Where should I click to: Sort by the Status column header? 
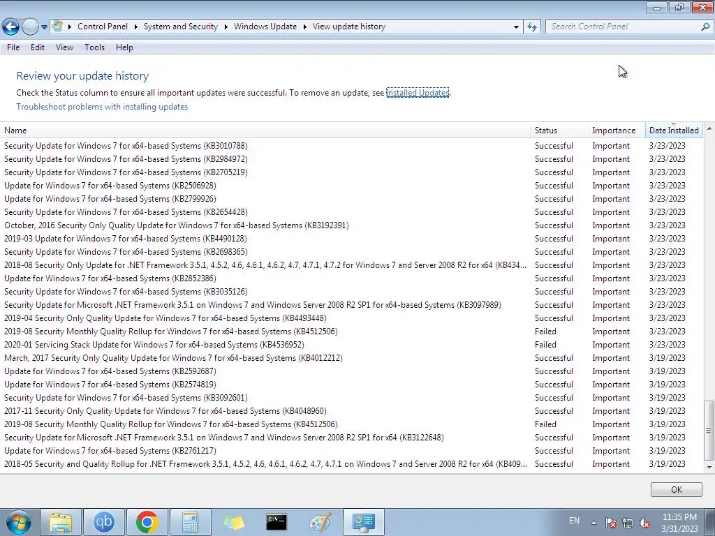tap(559, 131)
